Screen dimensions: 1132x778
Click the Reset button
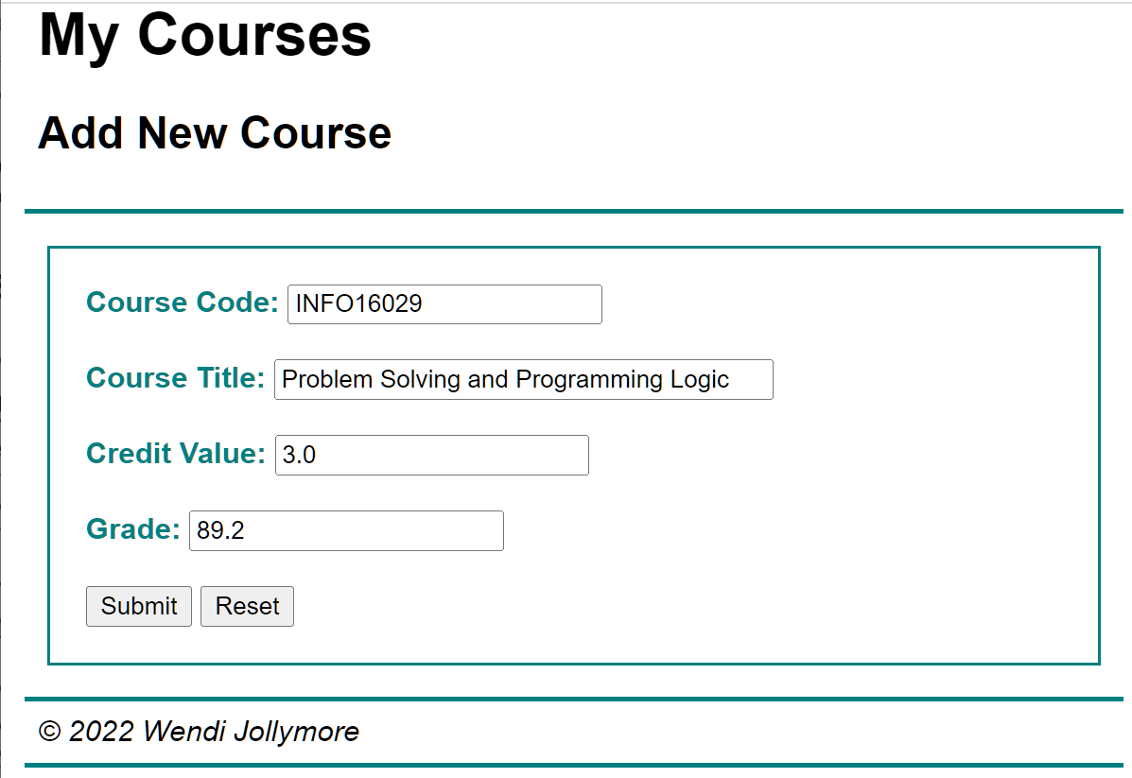[247, 606]
